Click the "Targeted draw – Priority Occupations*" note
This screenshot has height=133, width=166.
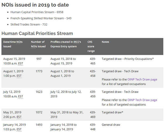pyautogui.click(x=128, y=59)
